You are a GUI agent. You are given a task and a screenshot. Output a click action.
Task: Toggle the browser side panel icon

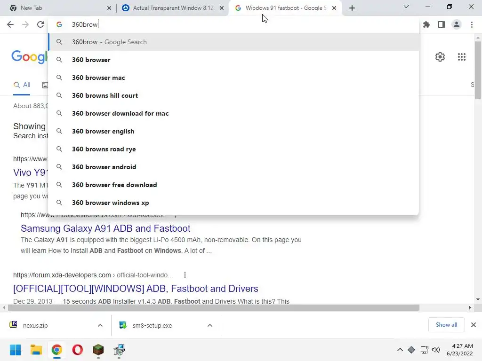coord(442,24)
